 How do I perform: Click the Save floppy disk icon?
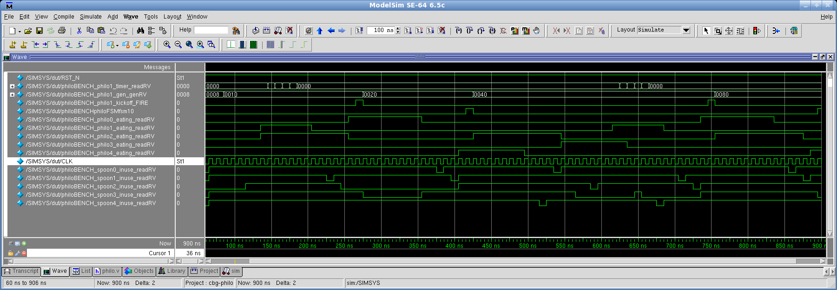click(x=40, y=31)
